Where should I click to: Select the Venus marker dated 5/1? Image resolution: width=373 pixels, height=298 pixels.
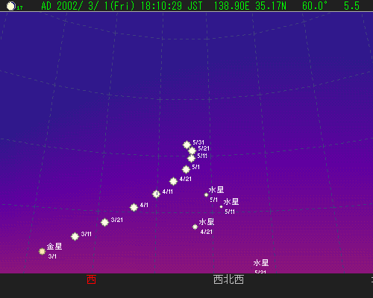tap(186, 169)
